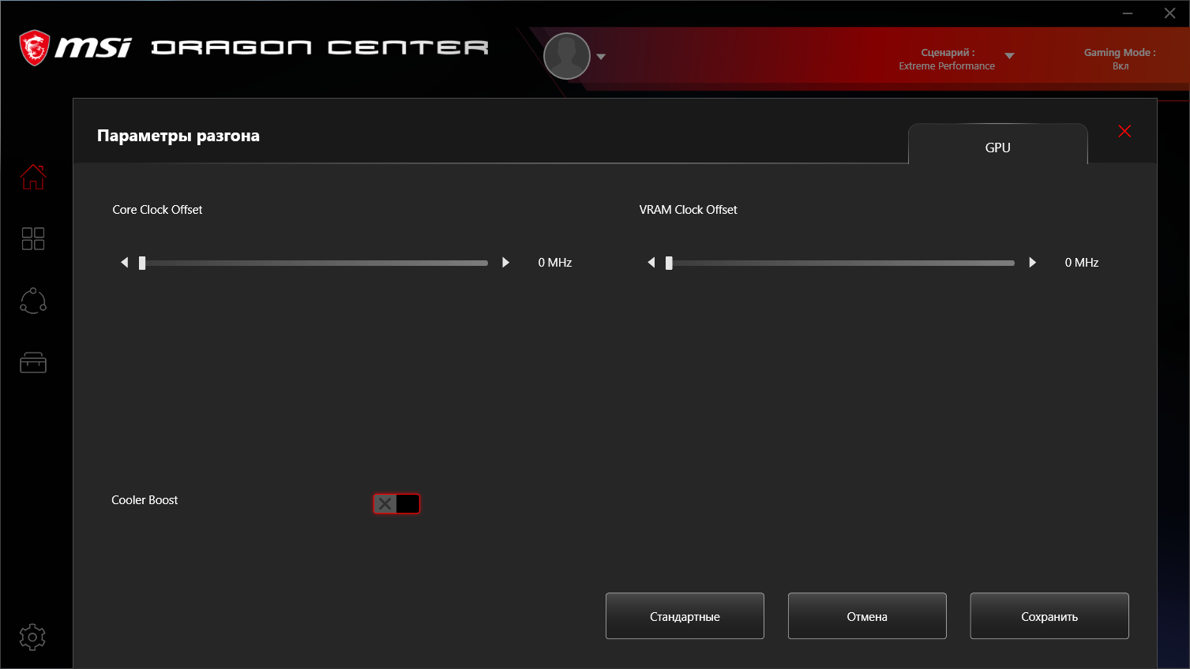Expand the Сценарий scenario dropdown
This screenshot has height=669, width=1190.
(x=1009, y=56)
